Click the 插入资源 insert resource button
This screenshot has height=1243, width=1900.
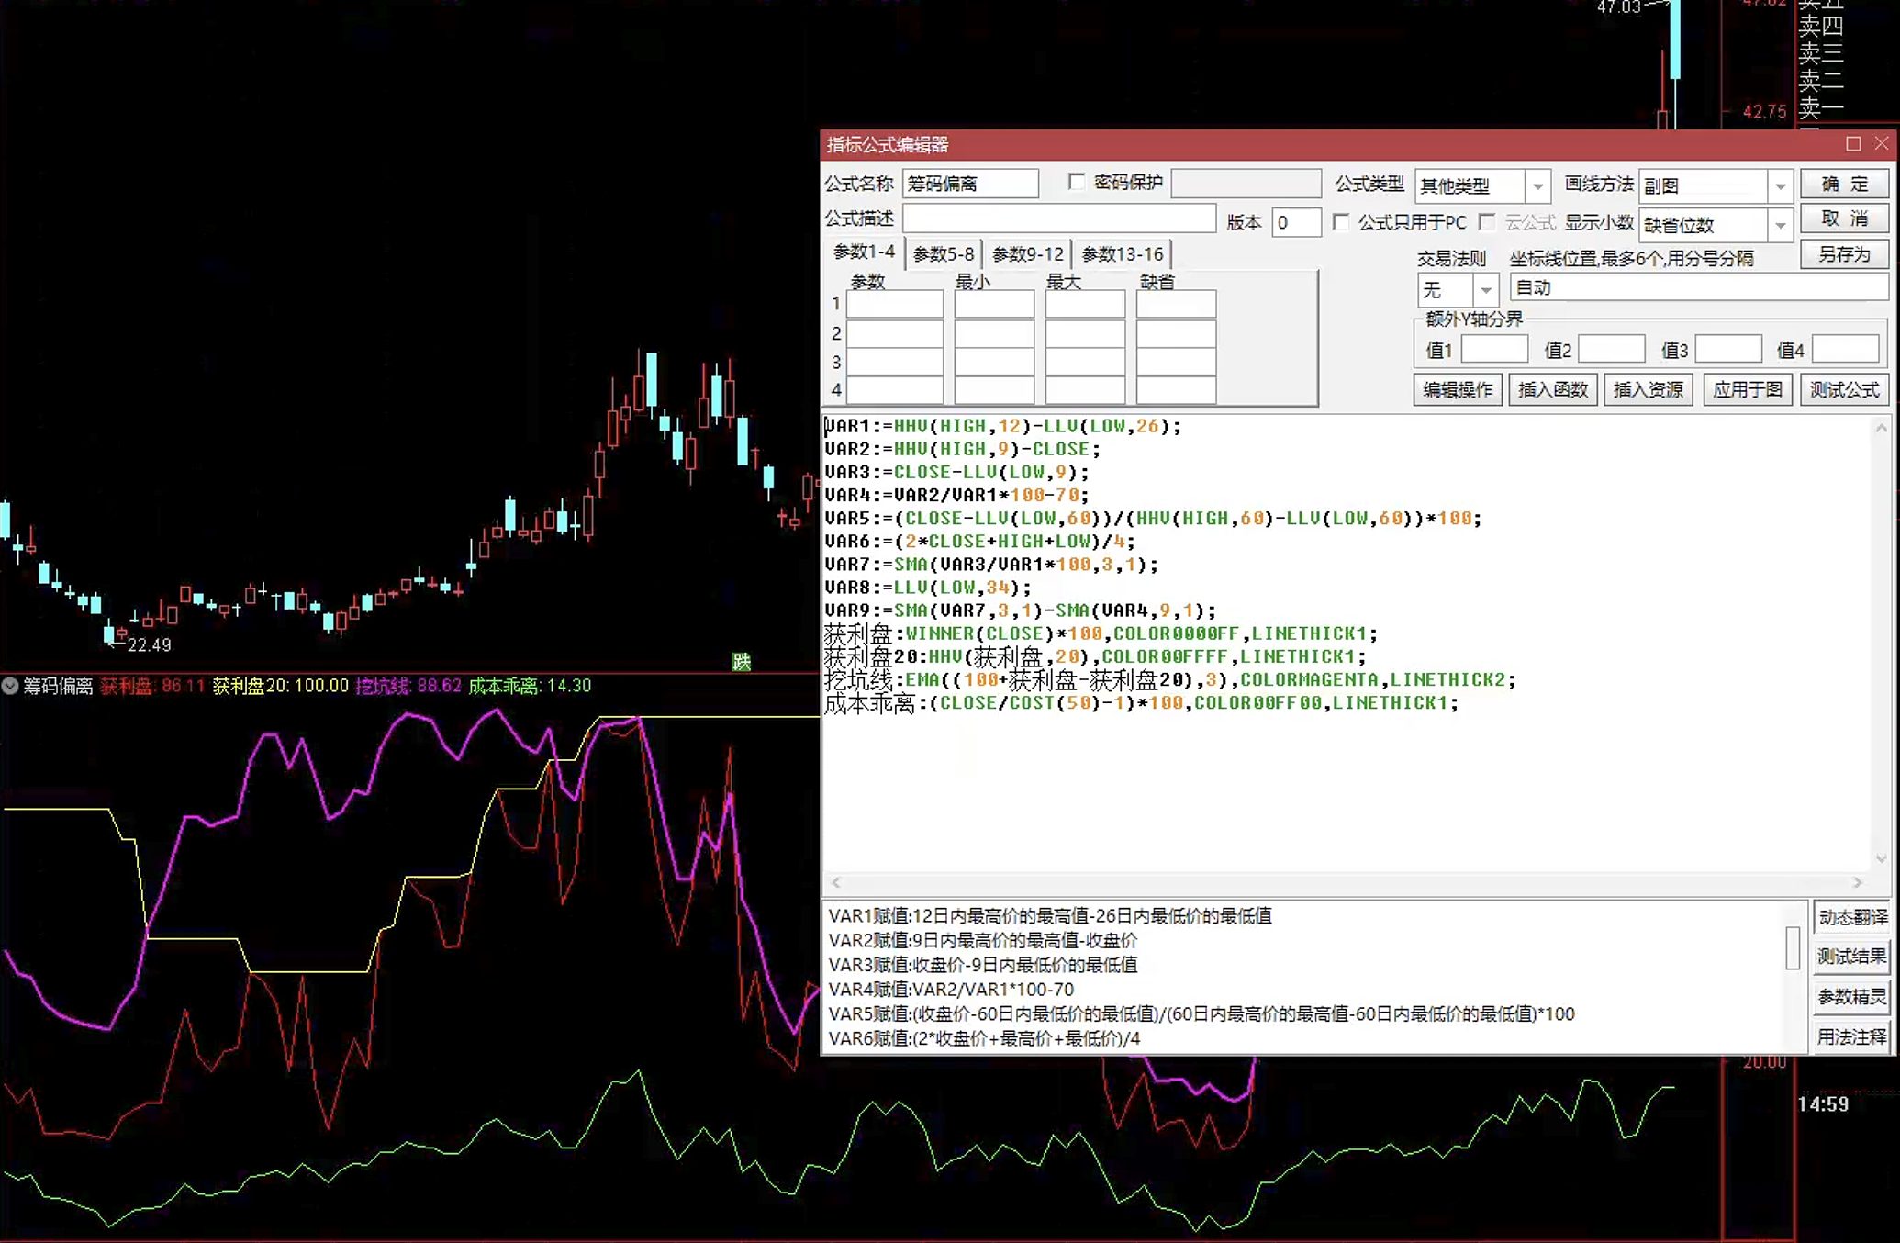pyautogui.click(x=1648, y=389)
